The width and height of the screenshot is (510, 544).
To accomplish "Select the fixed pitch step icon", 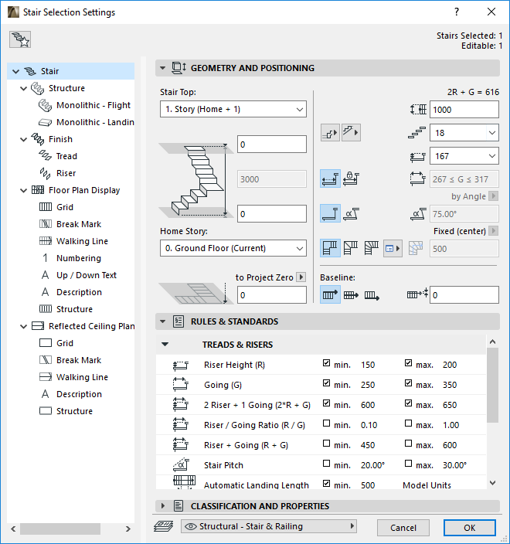I will [x=330, y=213].
